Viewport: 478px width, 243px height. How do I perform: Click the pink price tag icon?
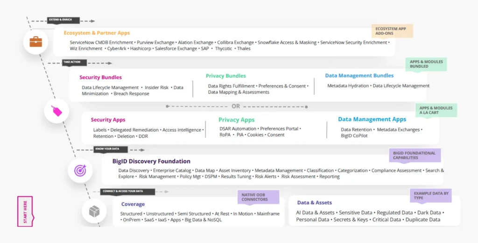pos(57,111)
